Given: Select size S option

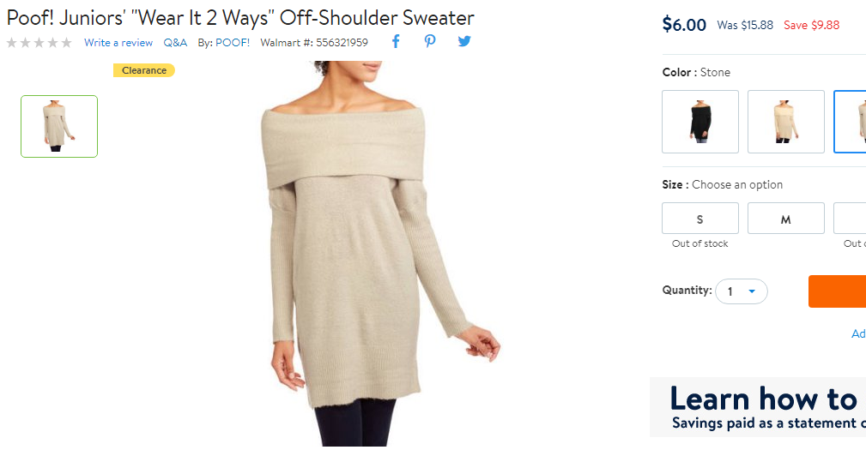Looking at the screenshot, I should click(699, 219).
